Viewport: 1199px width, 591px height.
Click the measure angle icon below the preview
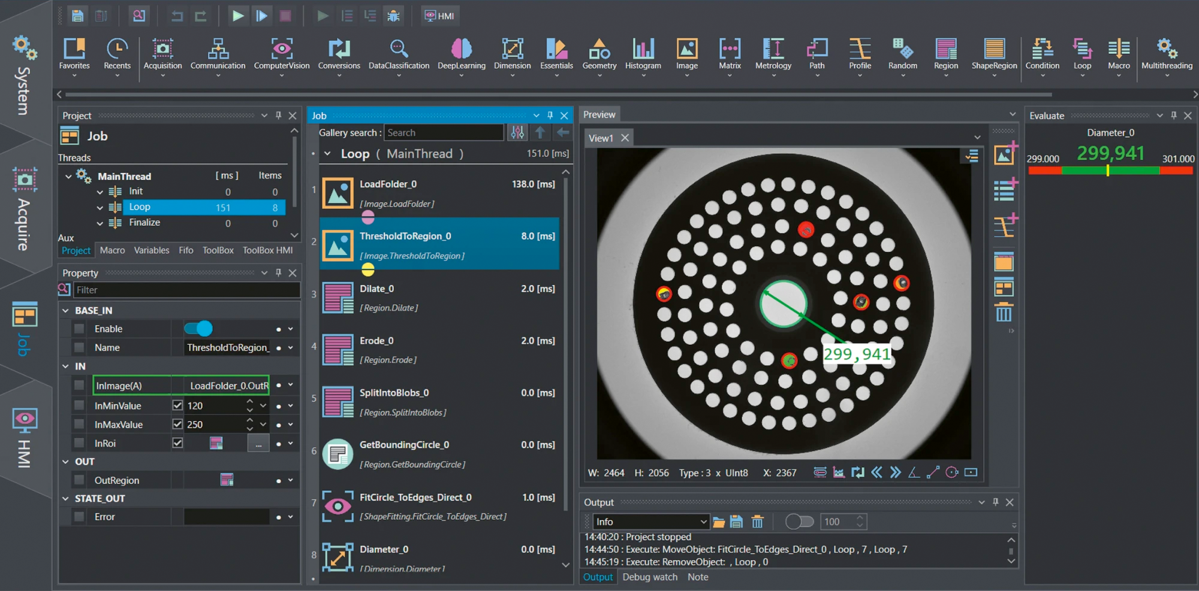click(914, 472)
